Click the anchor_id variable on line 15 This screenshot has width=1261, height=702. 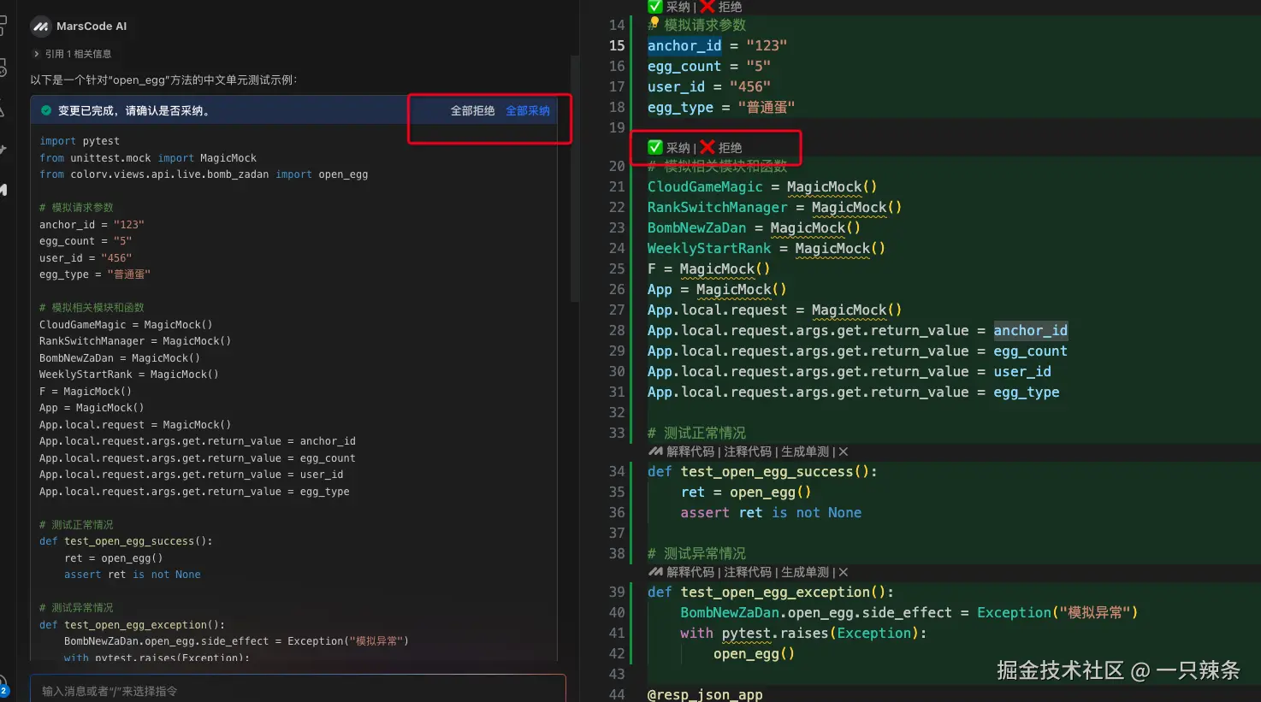684,45
